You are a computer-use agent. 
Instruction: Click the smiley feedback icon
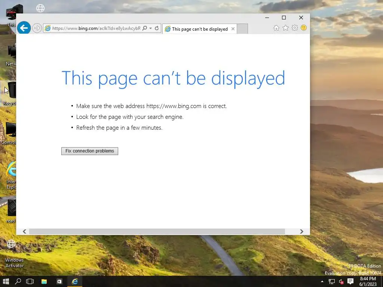304,28
